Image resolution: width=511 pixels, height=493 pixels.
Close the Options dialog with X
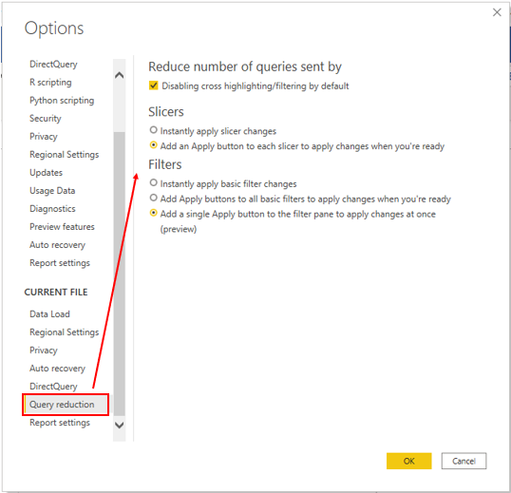coord(497,12)
